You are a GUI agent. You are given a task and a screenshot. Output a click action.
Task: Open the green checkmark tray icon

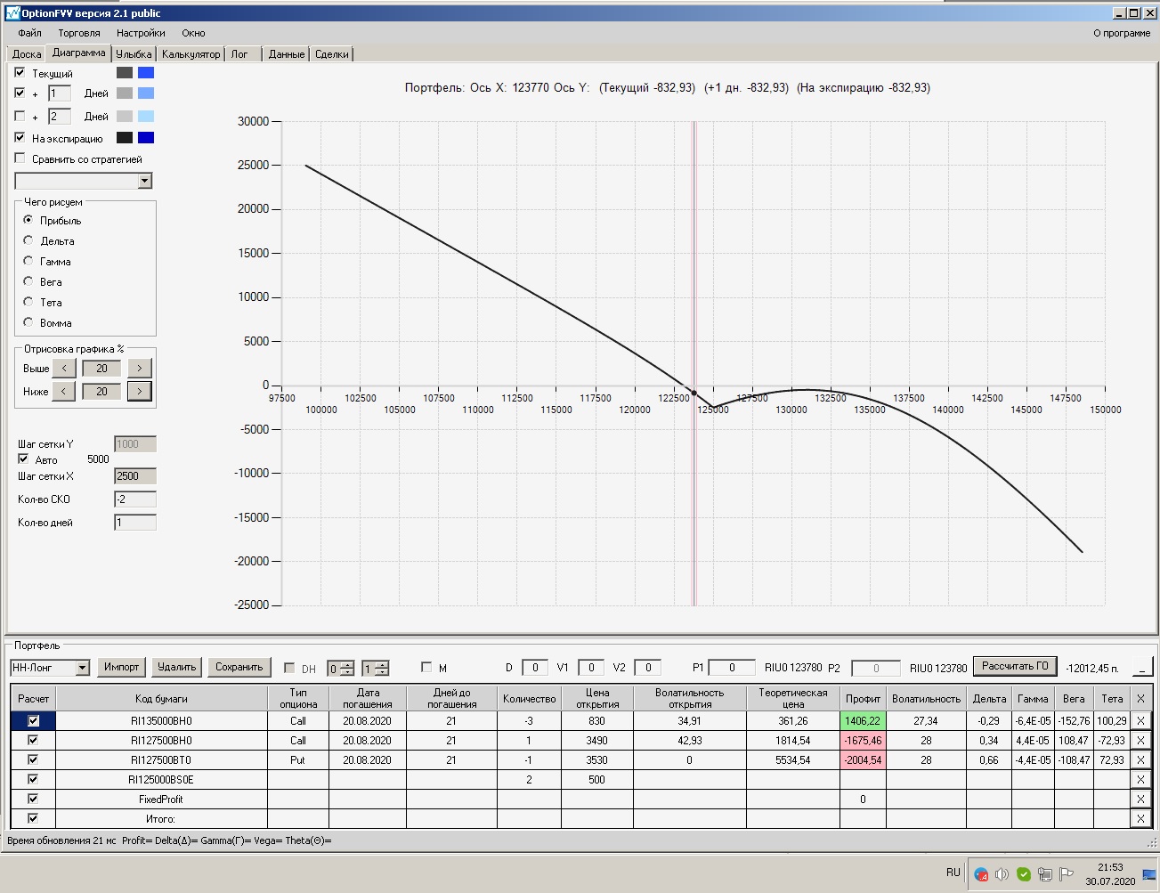[x=1024, y=873]
